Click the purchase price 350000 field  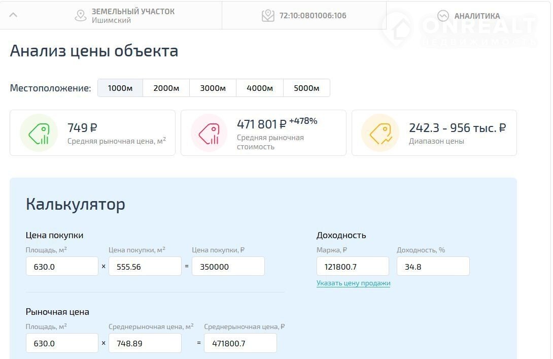tap(228, 267)
